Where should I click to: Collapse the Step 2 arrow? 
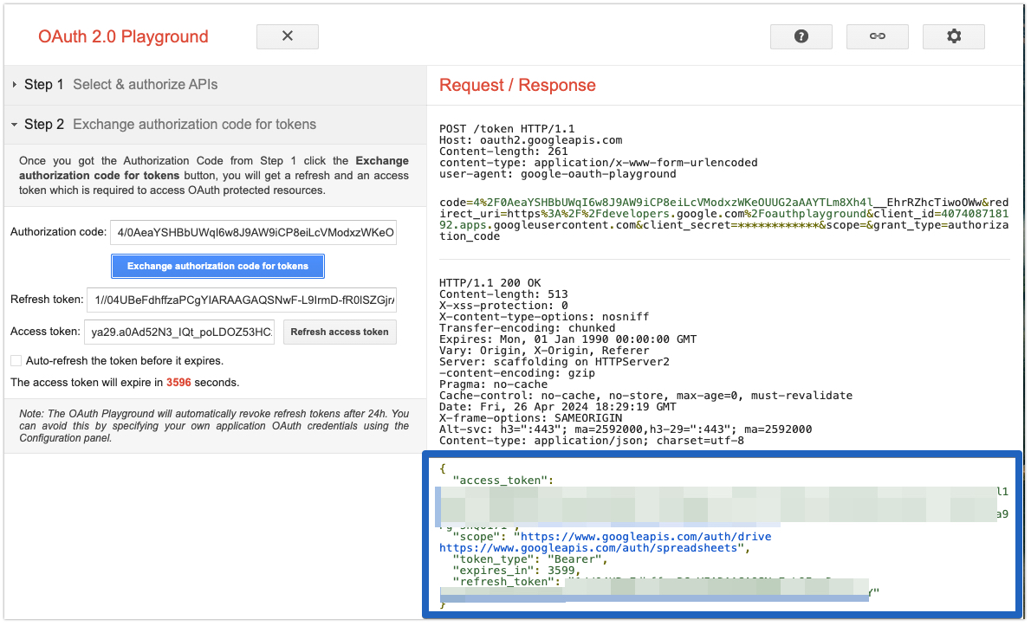[15, 125]
